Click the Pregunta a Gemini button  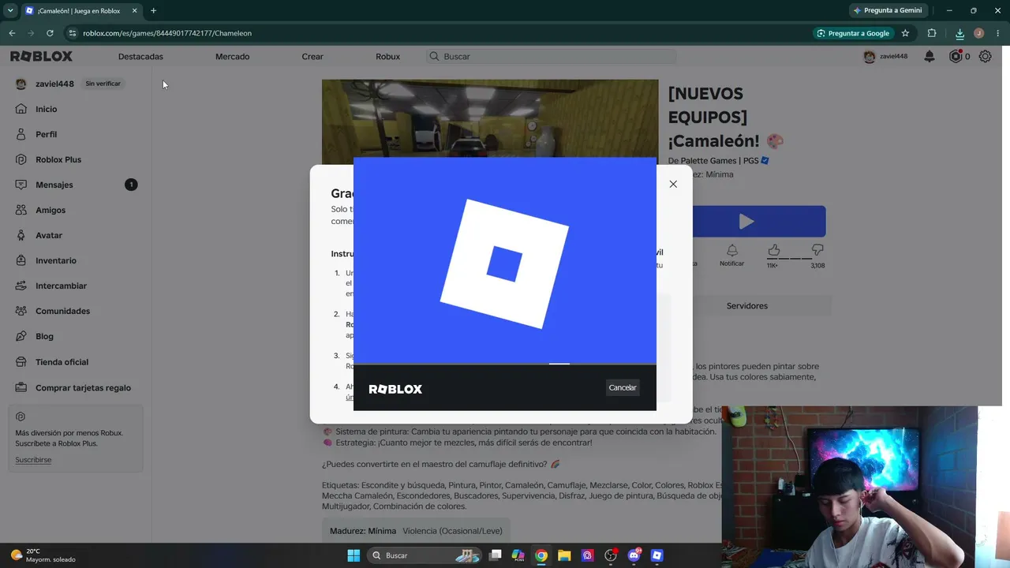pyautogui.click(x=888, y=10)
